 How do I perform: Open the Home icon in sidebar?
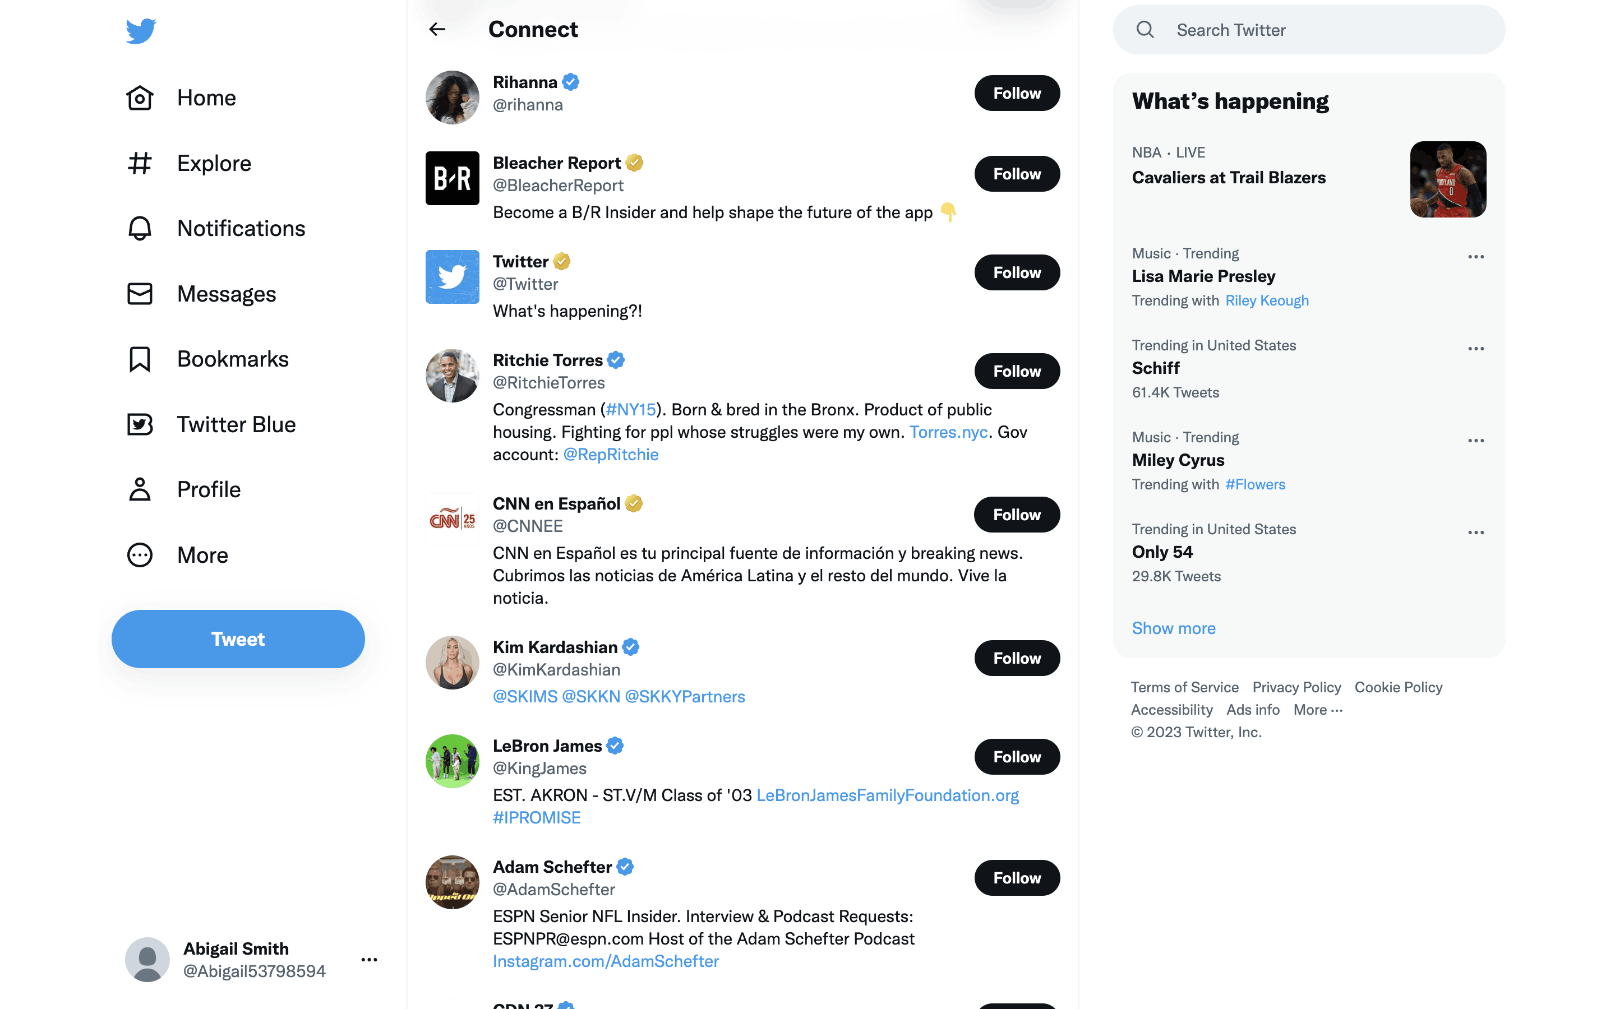(140, 98)
